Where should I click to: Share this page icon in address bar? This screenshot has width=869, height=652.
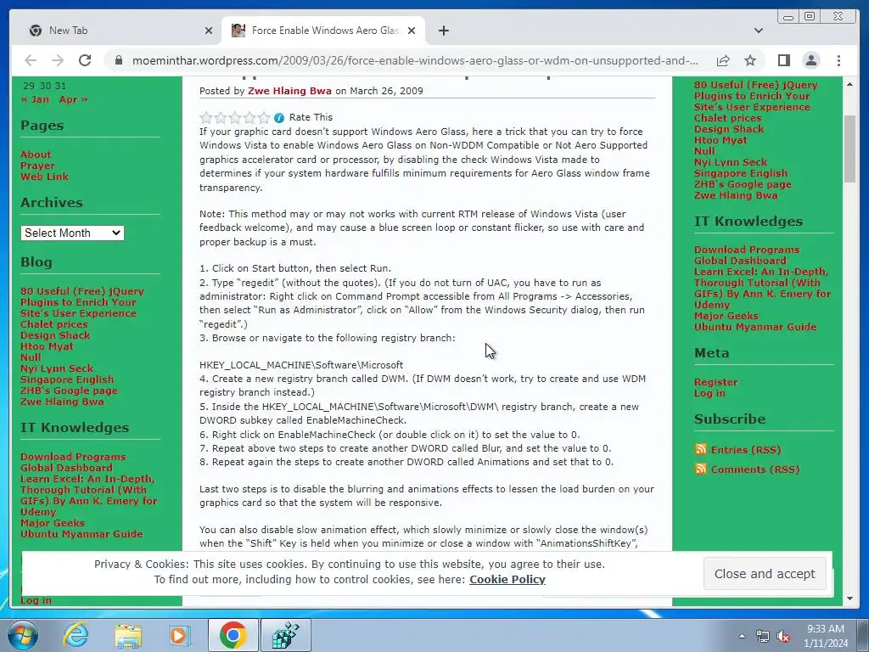pyautogui.click(x=723, y=60)
